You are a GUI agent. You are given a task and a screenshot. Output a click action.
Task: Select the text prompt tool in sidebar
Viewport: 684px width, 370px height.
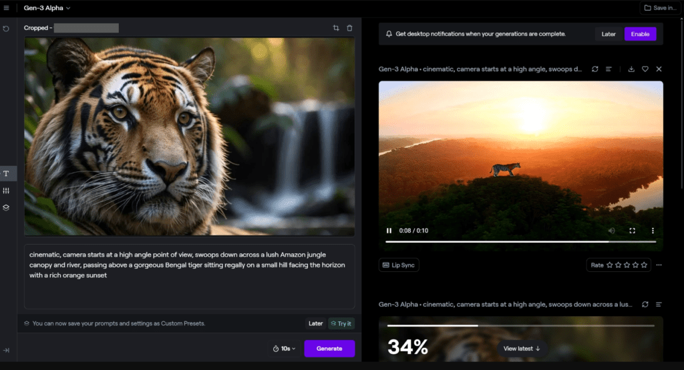point(7,173)
